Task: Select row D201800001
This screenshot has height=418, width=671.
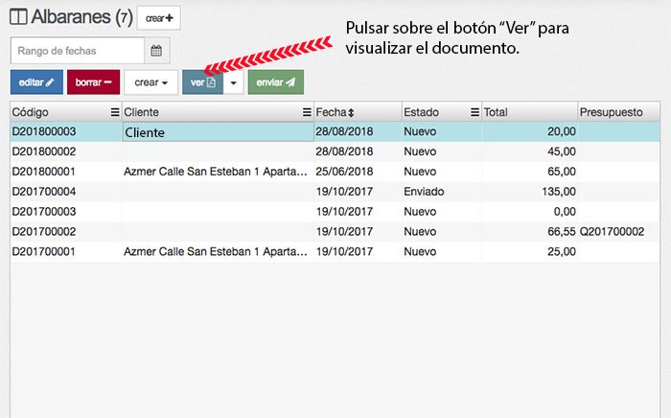Action: click(x=335, y=172)
